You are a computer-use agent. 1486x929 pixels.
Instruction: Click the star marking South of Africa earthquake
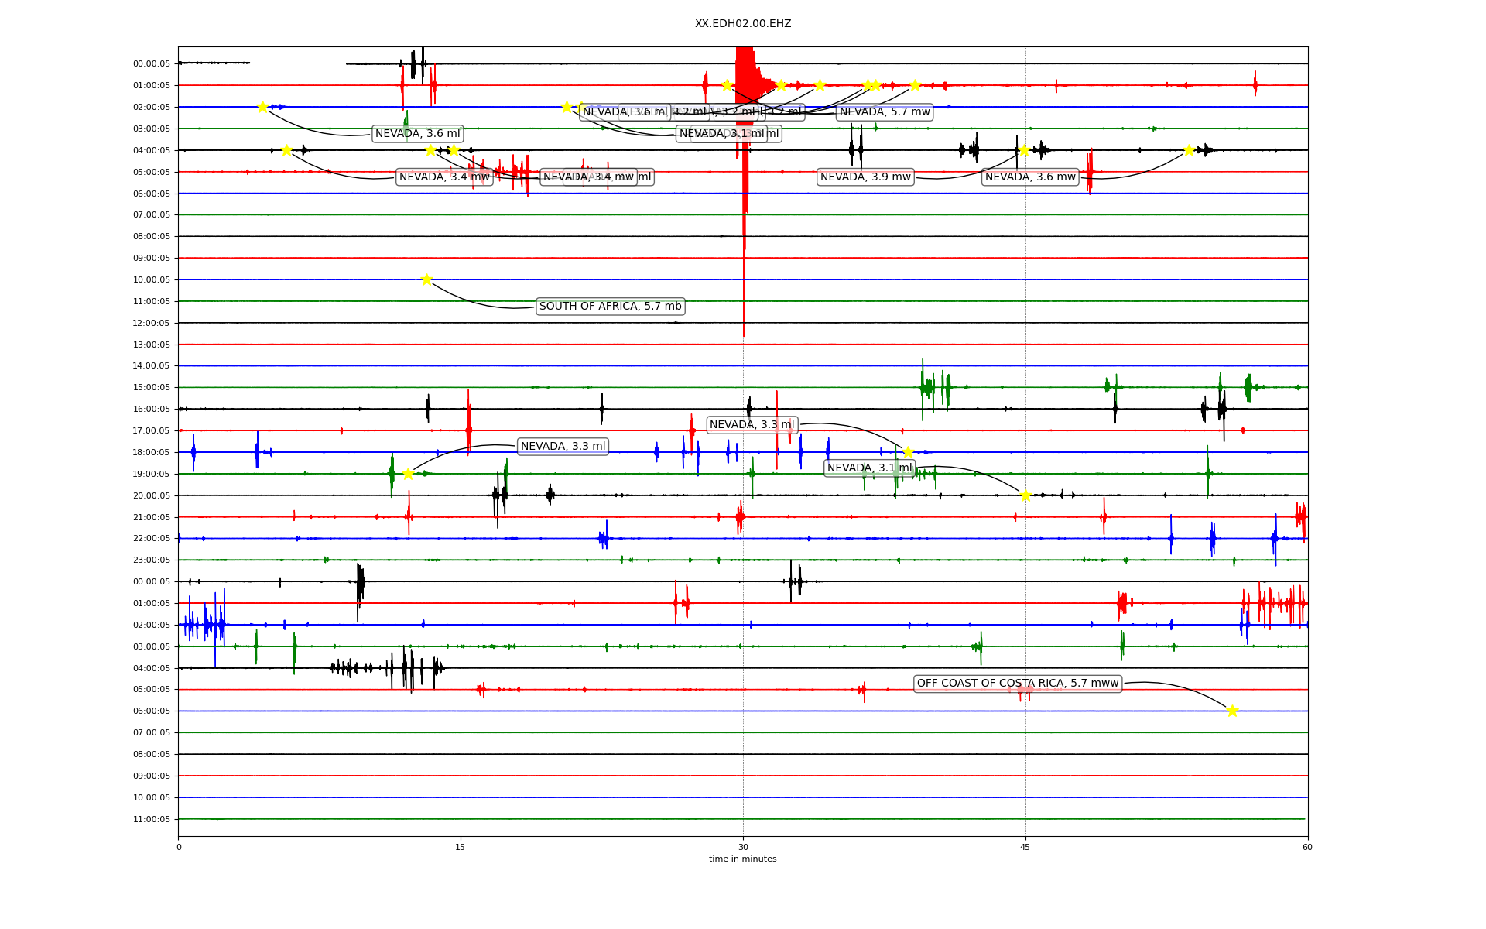[x=426, y=279]
